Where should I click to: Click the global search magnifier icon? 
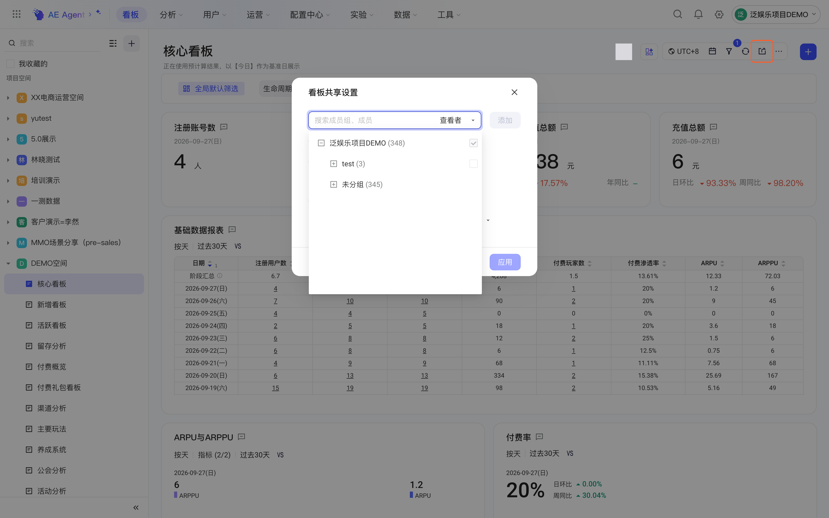click(x=678, y=15)
